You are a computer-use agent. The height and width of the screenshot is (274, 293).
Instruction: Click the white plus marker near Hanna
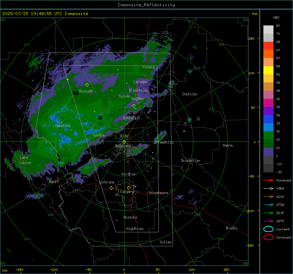point(184,131)
